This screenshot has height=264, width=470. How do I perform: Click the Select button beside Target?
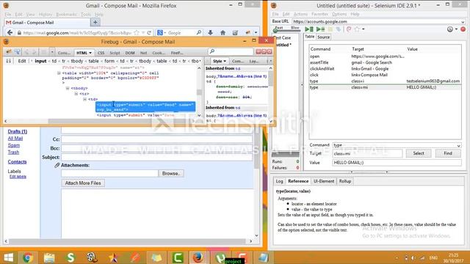(419, 153)
